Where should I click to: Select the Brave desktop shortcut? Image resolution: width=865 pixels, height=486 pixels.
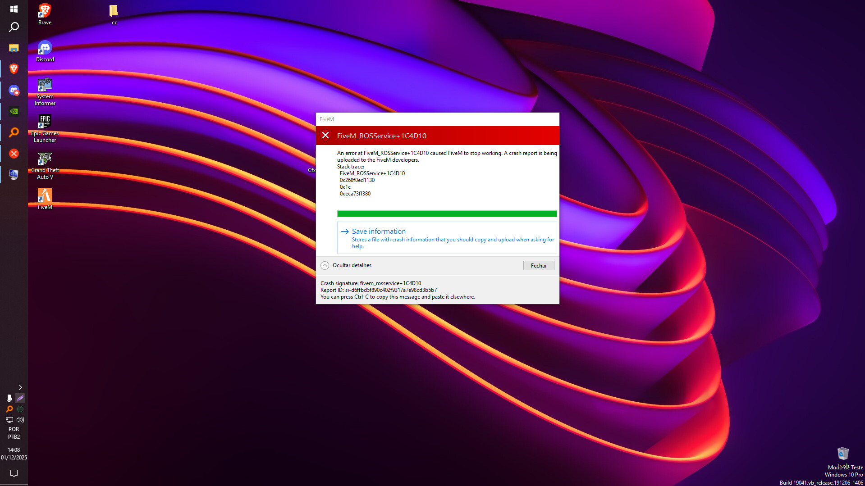point(45,14)
